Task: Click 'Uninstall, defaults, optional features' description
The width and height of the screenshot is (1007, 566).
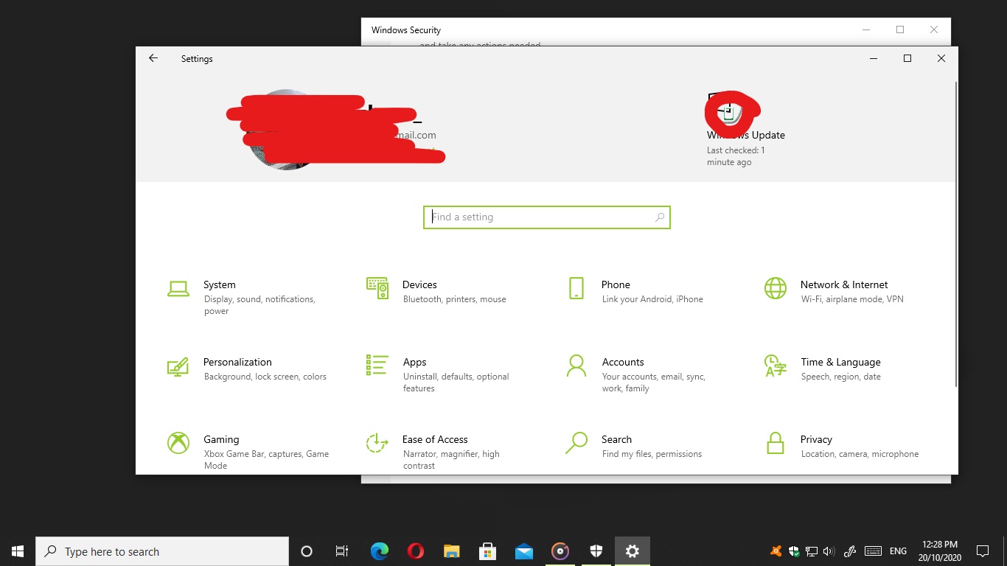Action: 456,382
